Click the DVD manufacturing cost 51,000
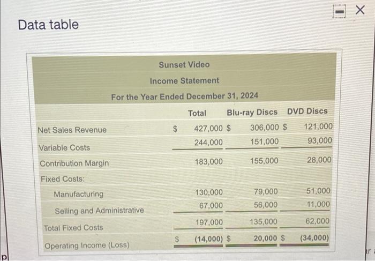 [318, 191]
